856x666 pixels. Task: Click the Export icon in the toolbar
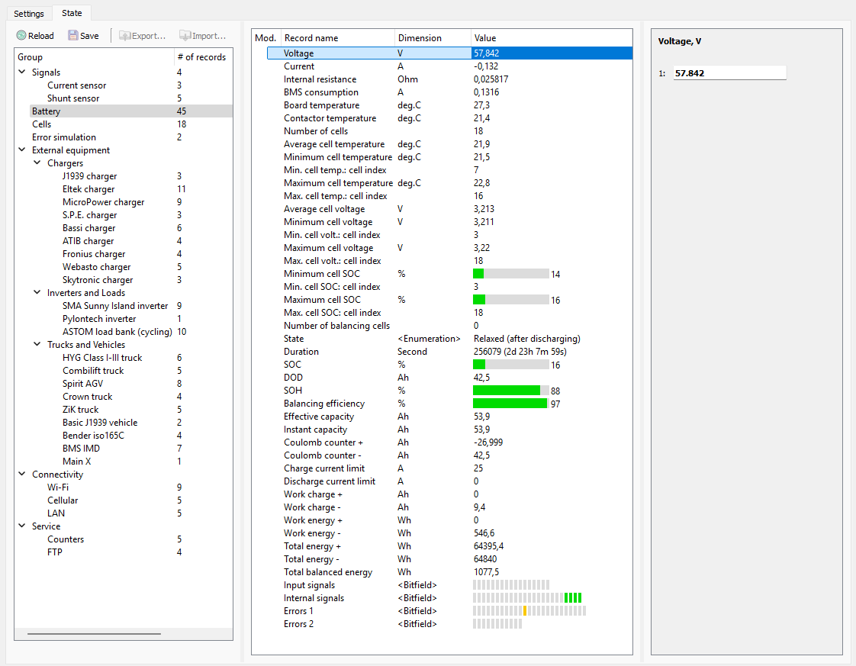[x=125, y=36]
